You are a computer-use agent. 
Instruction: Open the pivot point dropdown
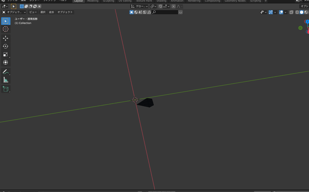tap(153, 7)
